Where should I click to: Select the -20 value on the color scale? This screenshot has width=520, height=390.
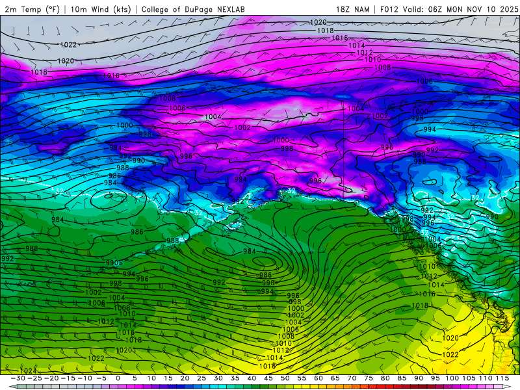pyautogui.click(x=51, y=378)
